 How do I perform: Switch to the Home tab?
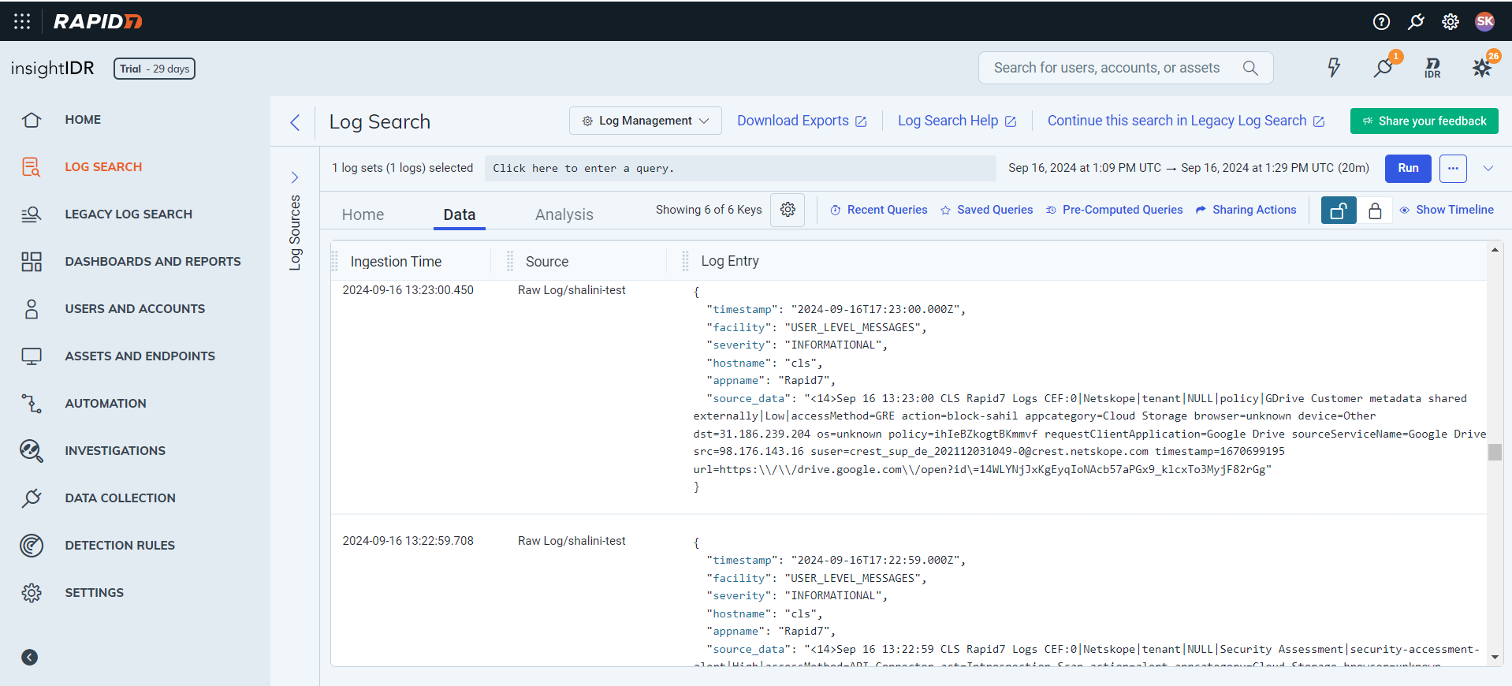(x=363, y=214)
